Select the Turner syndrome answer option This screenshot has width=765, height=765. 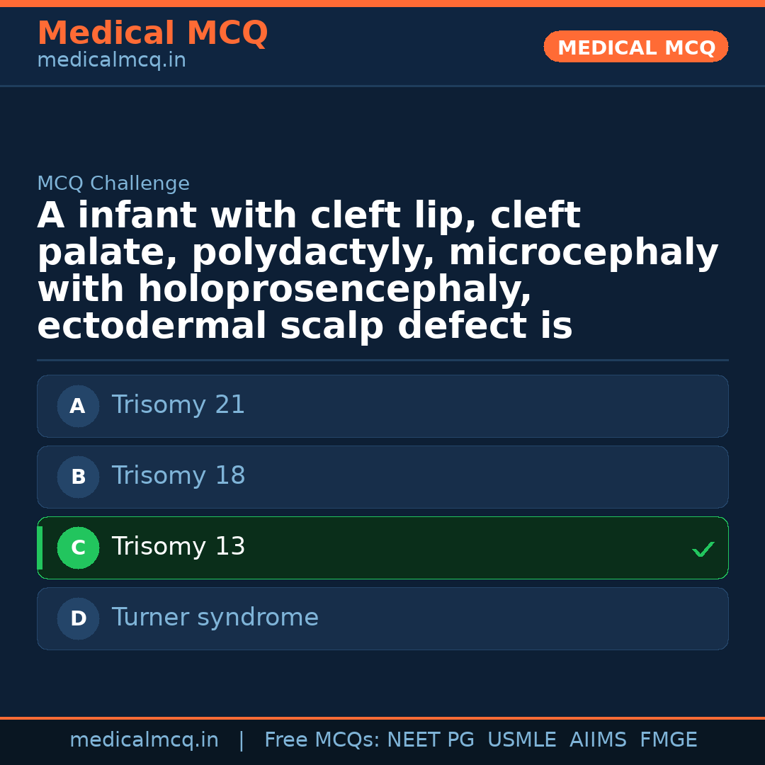pyautogui.click(x=382, y=618)
